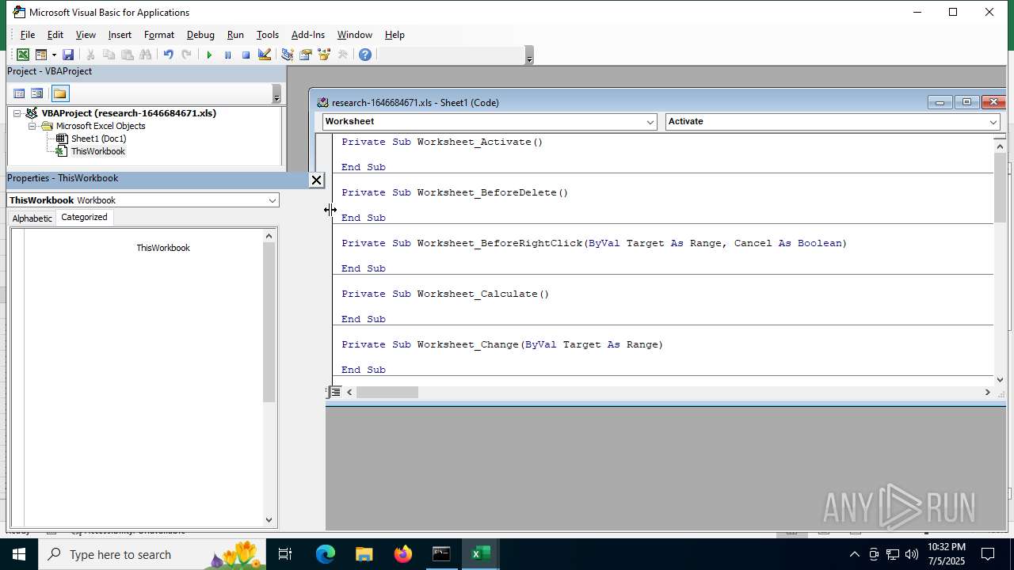Undo the last action
The width and height of the screenshot is (1014, 570).
(x=168, y=55)
